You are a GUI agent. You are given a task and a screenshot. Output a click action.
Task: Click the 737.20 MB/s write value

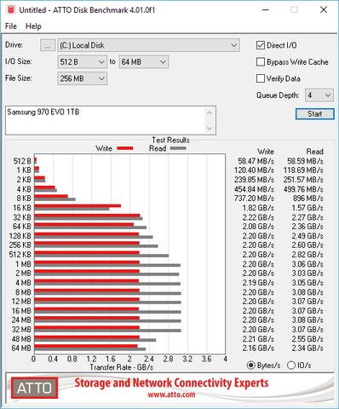coord(254,199)
